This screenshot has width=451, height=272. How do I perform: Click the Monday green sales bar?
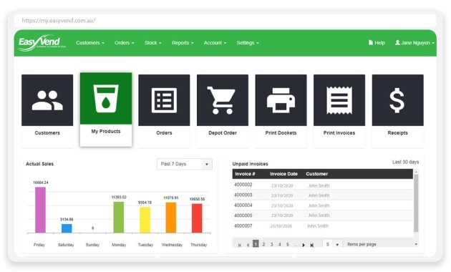click(119, 217)
